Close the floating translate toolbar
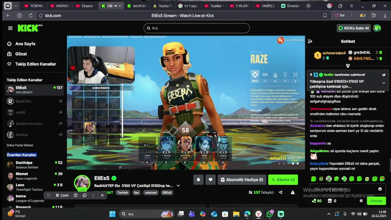Screen dimensions: 391x220 click(x=102, y=195)
